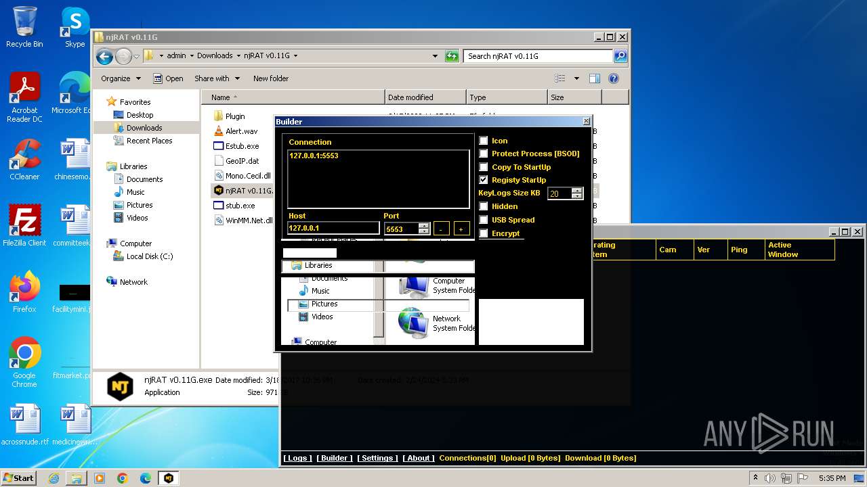Open the Organize dropdown menu
Screen dimensions: 867x487
[121, 78]
